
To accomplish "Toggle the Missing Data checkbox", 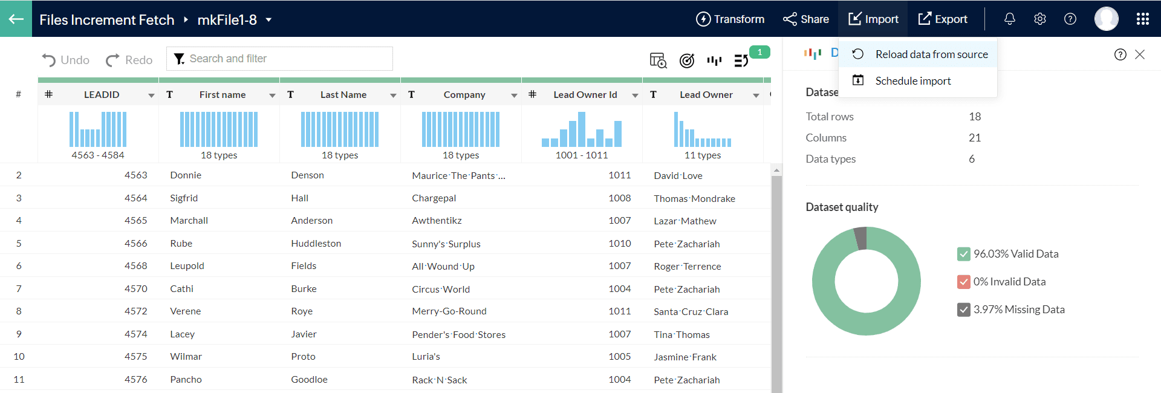I will [963, 310].
